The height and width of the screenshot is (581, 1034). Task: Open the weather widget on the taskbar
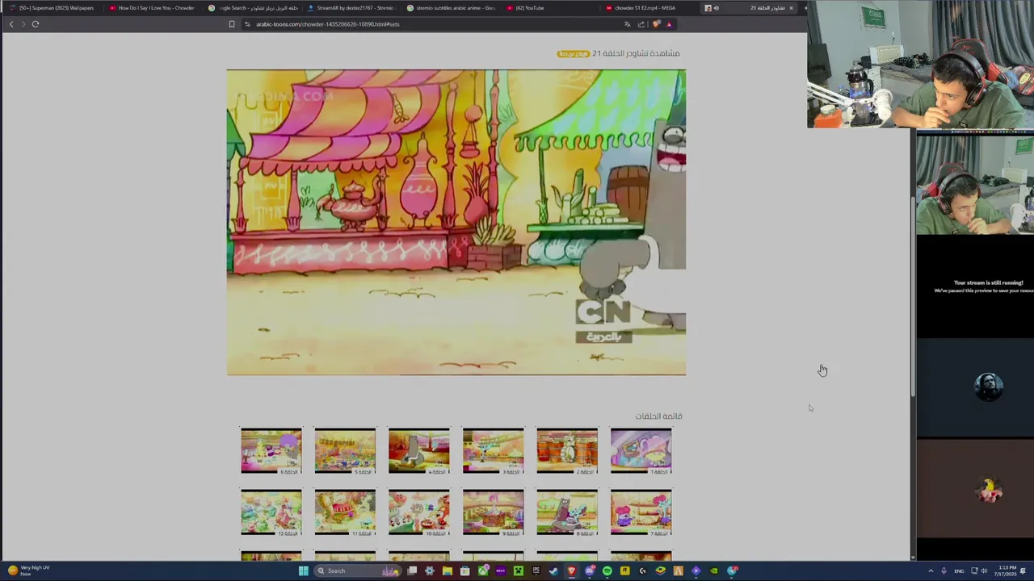pyautogui.click(x=29, y=571)
